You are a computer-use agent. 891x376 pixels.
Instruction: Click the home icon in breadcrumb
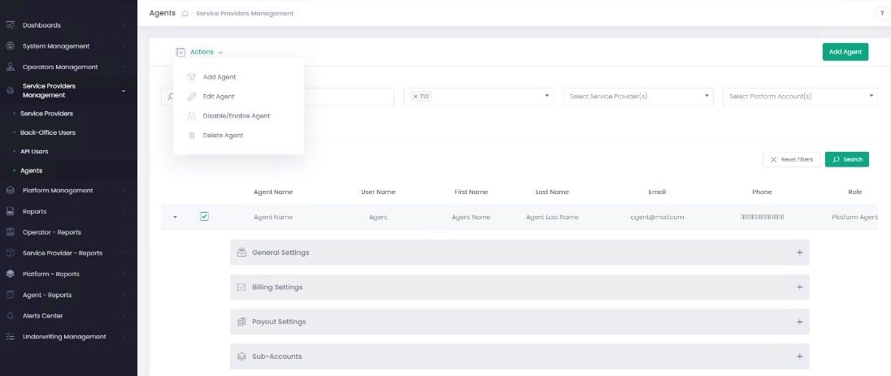(185, 14)
